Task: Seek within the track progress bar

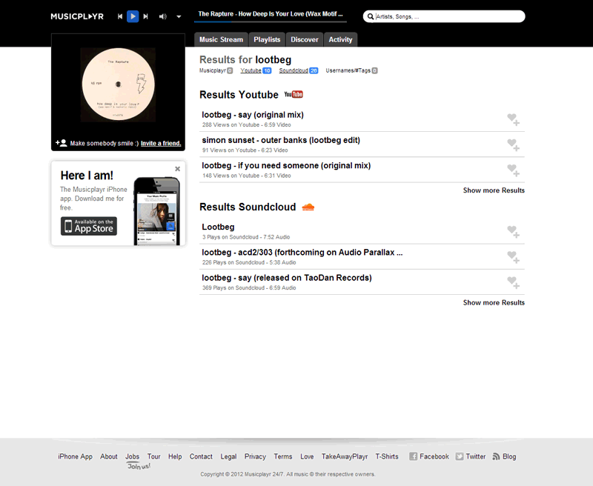Action: click(271, 22)
